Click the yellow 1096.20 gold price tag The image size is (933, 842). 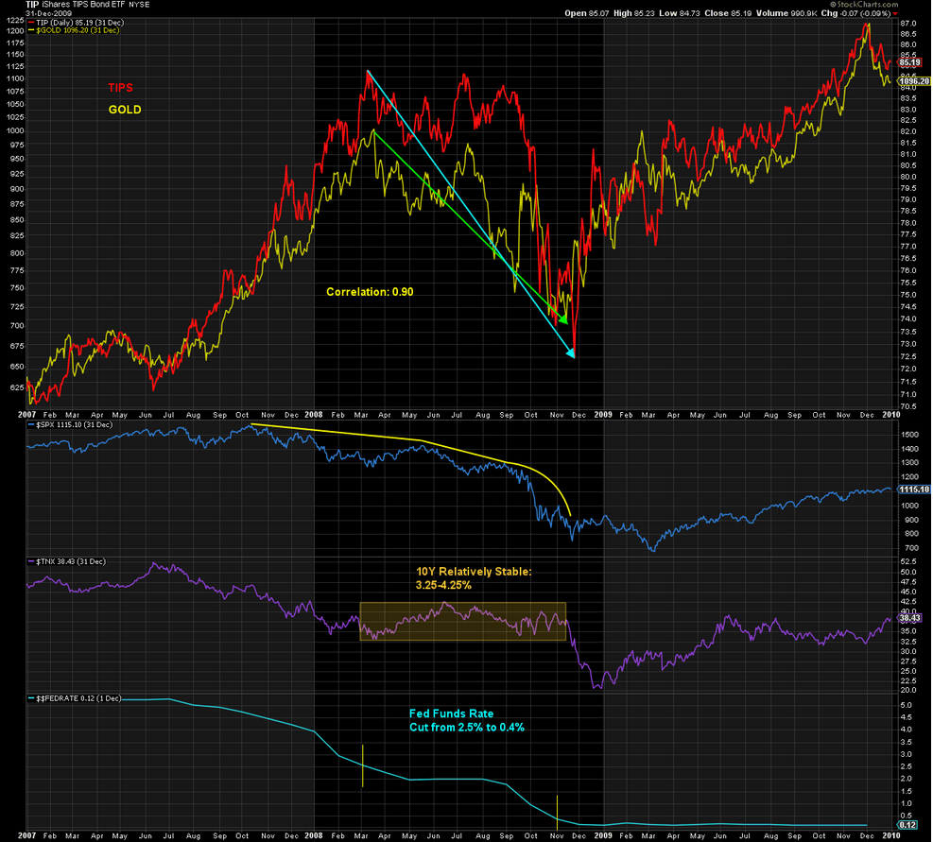pos(913,81)
